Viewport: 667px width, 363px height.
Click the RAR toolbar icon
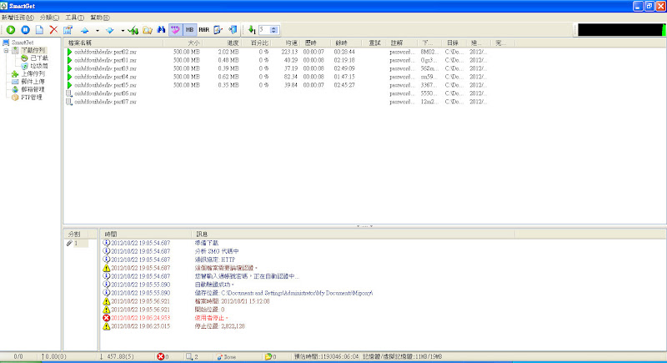[204, 29]
